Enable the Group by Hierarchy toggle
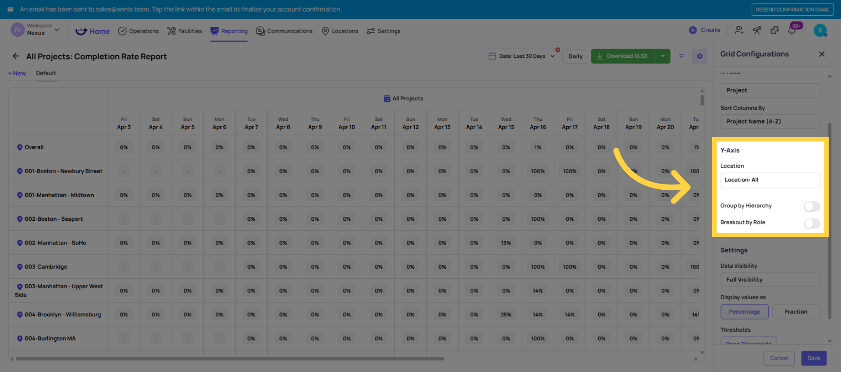The image size is (841, 372). tap(812, 206)
